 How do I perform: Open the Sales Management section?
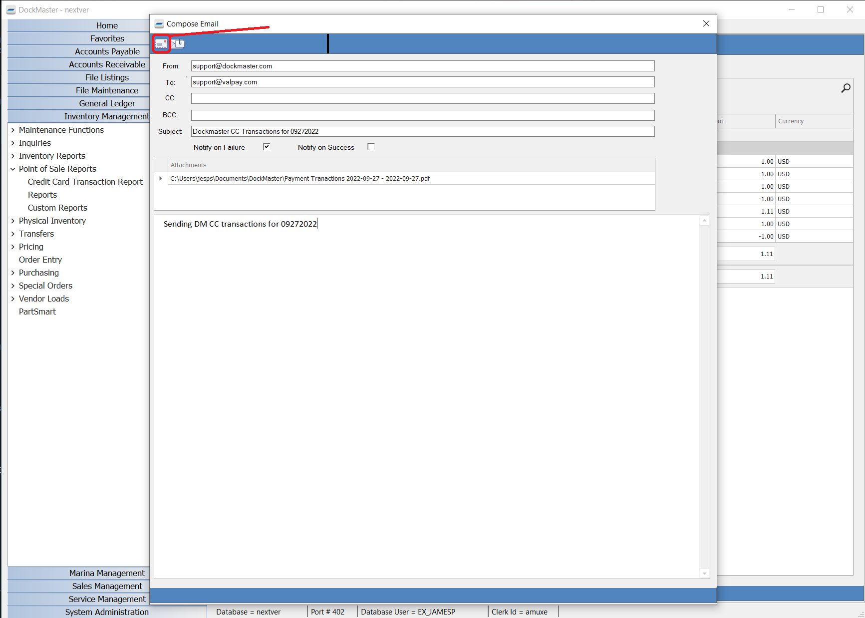coord(79,586)
